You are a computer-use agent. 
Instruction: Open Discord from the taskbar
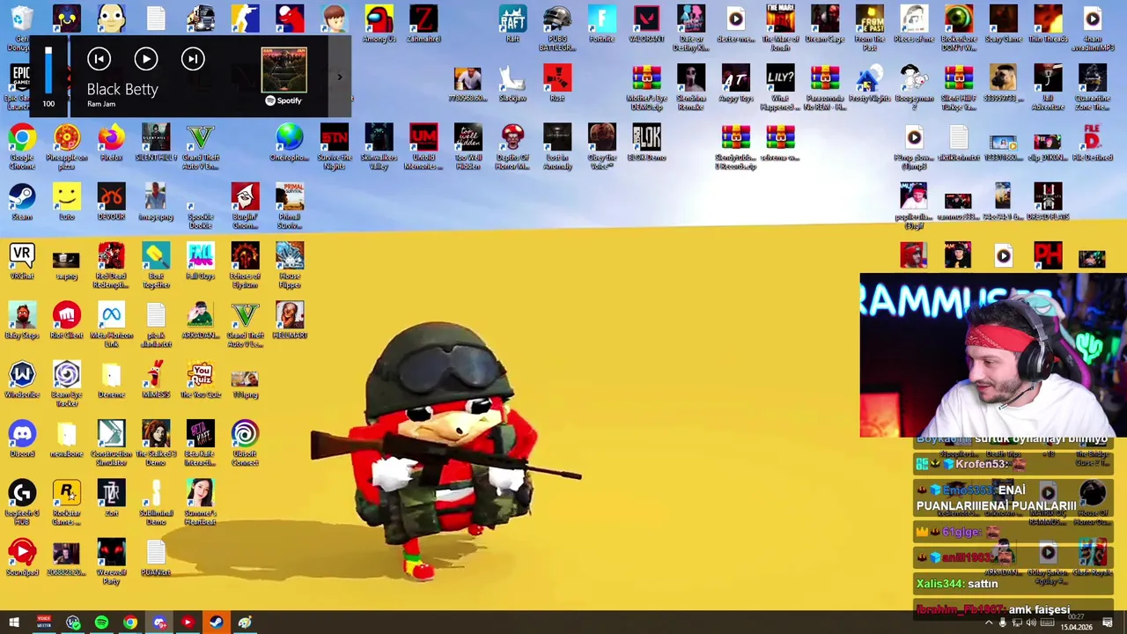pos(159,623)
